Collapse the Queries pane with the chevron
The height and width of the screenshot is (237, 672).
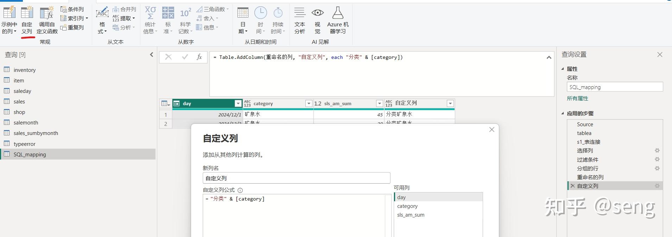(152, 54)
